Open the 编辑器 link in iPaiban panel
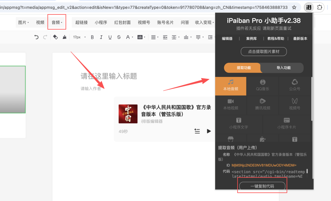Screen dimensions: 331x201 (x=227, y=39)
